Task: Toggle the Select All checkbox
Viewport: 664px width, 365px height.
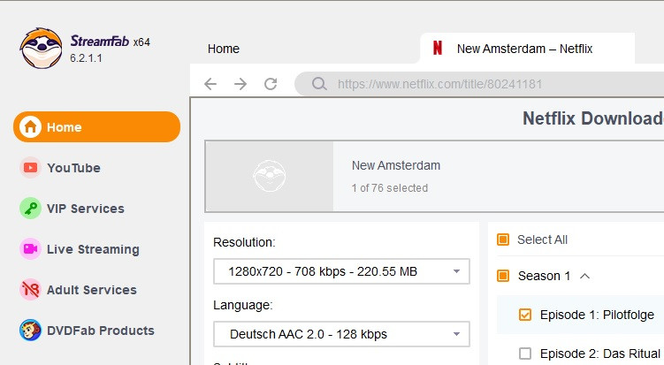Action: [503, 240]
